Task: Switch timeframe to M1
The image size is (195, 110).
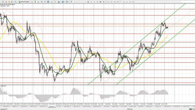Action: click(108, 2)
